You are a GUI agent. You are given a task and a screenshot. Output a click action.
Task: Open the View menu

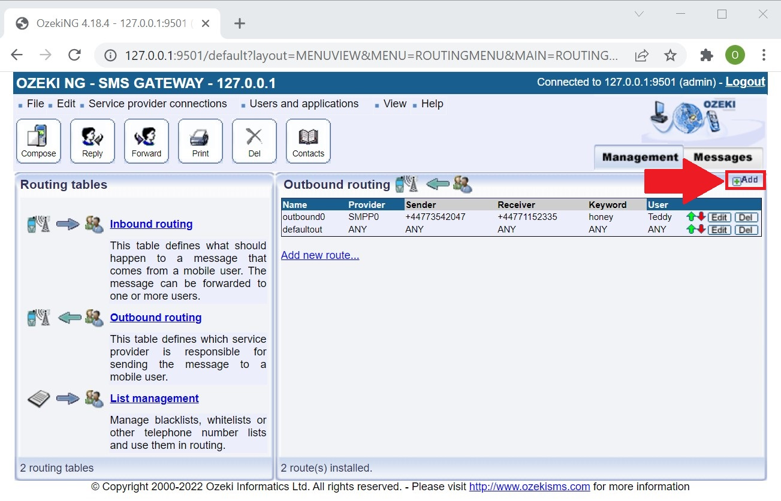(x=395, y=104)
